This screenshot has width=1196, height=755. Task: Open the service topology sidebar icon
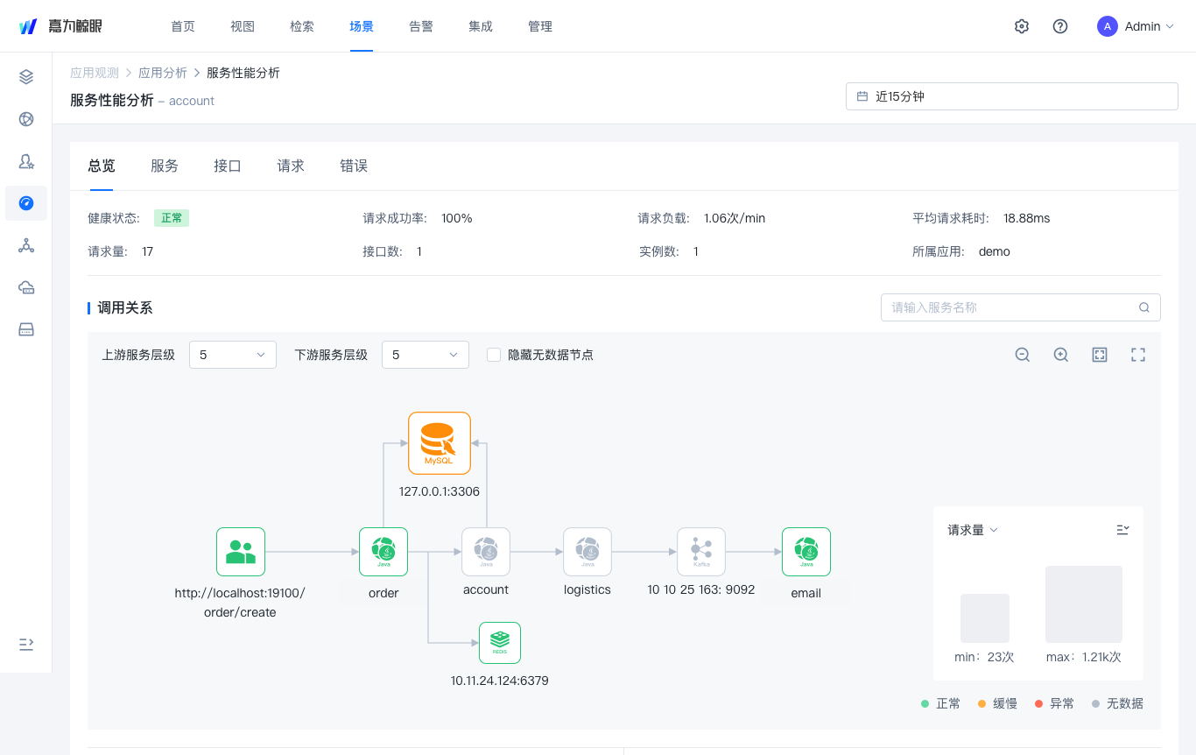tap(26, 245)
